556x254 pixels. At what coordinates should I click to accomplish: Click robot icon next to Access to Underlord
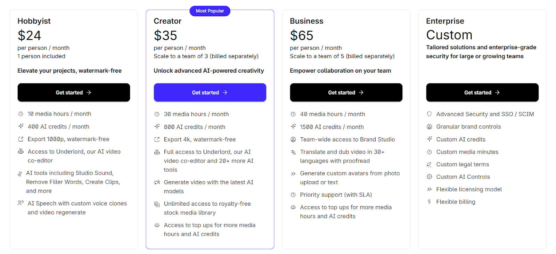coord(21,151)
